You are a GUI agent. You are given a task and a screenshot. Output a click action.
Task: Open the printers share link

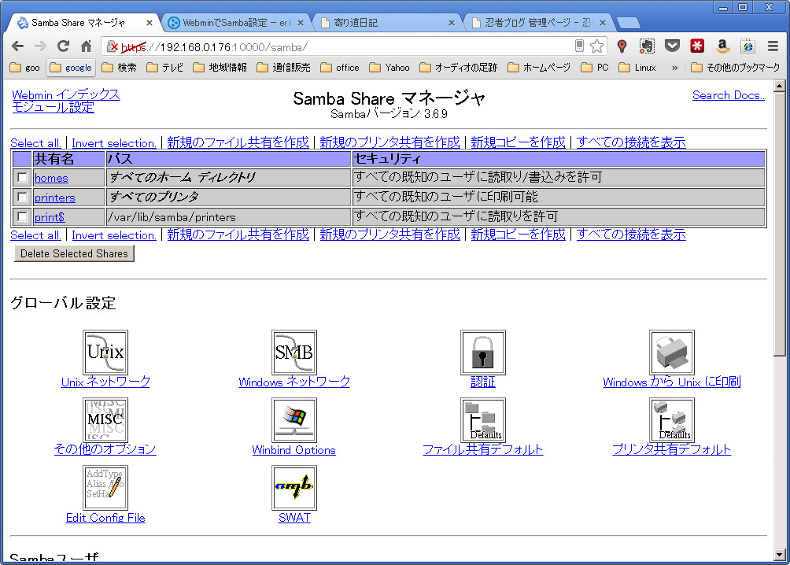click(x=54, y=198)
